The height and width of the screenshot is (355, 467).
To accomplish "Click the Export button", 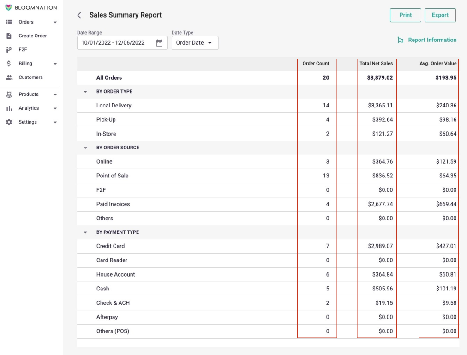I will pos(440,15).
